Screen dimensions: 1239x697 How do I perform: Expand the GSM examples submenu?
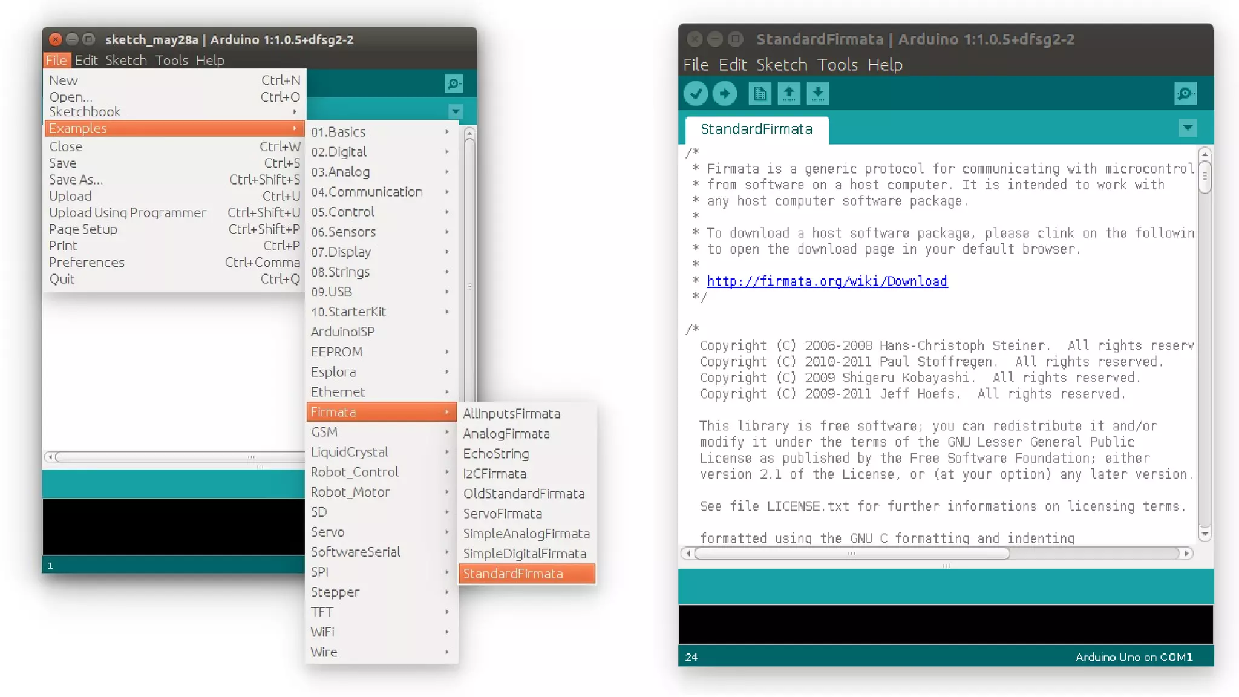click(382, 431)
